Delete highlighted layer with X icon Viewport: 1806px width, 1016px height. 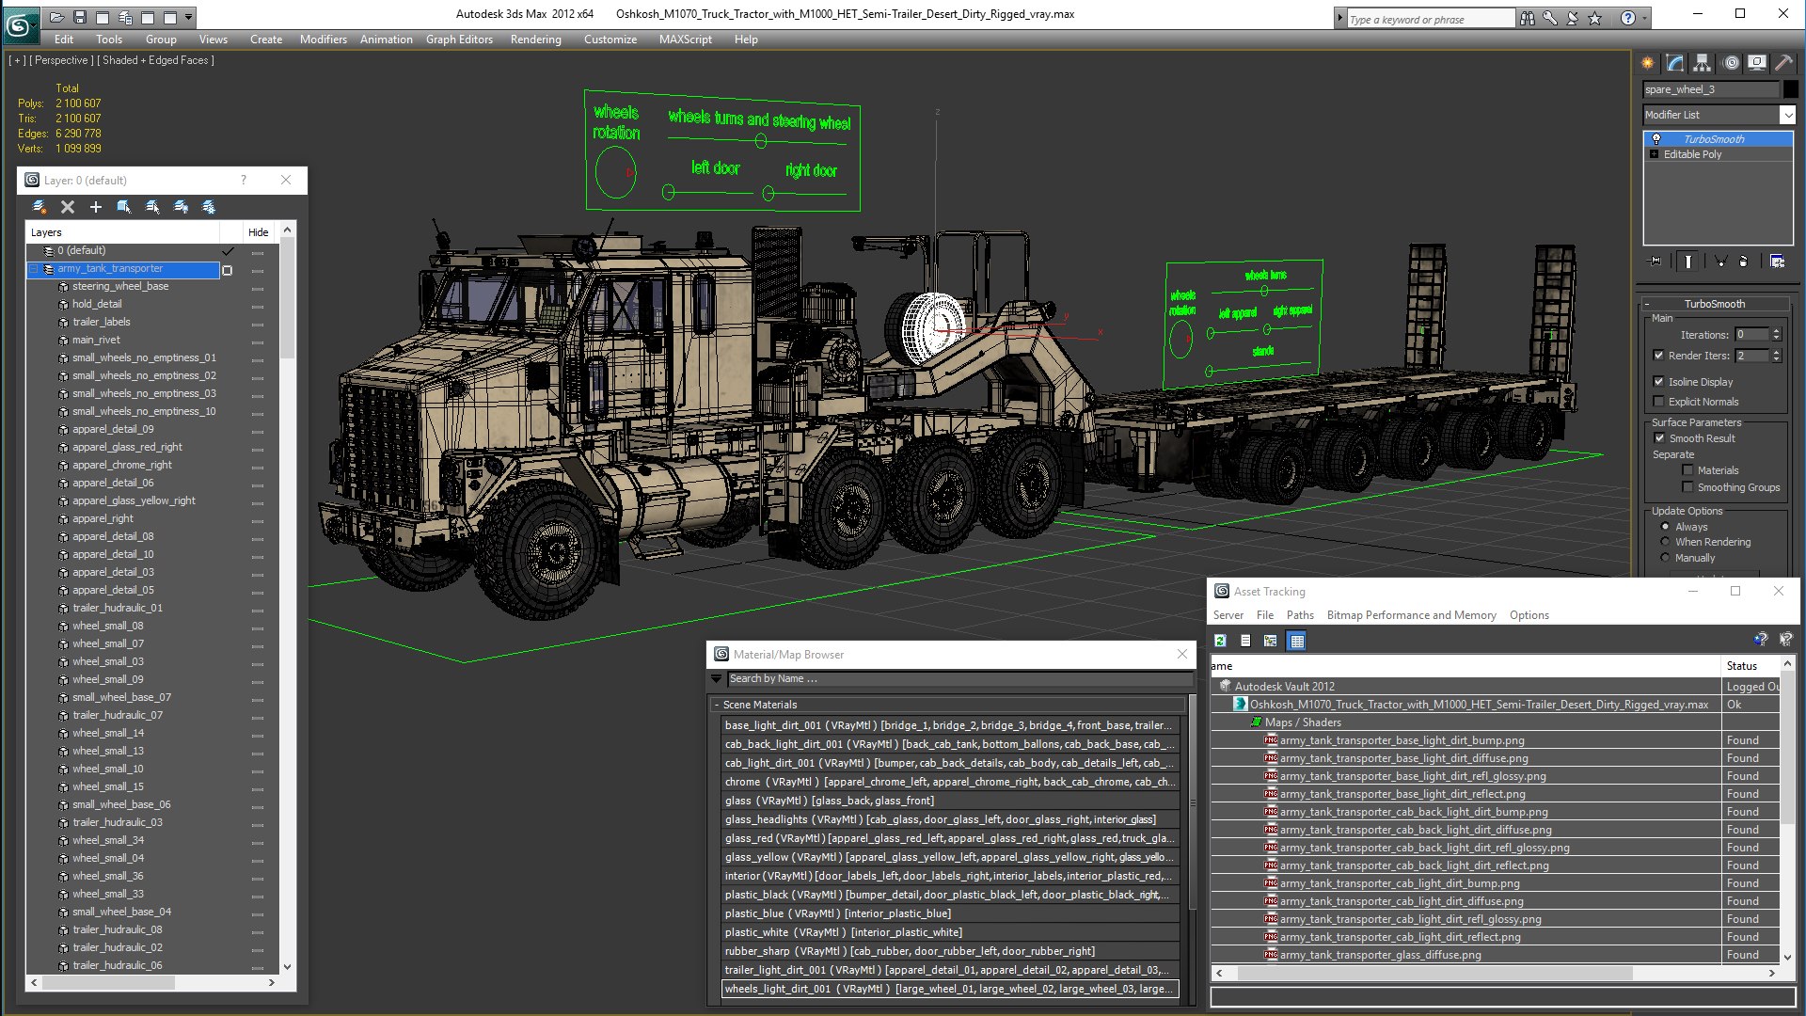[x=68, y=207]
